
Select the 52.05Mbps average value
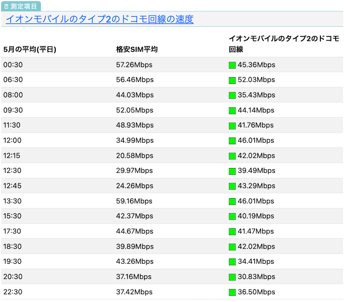[135, 110]
